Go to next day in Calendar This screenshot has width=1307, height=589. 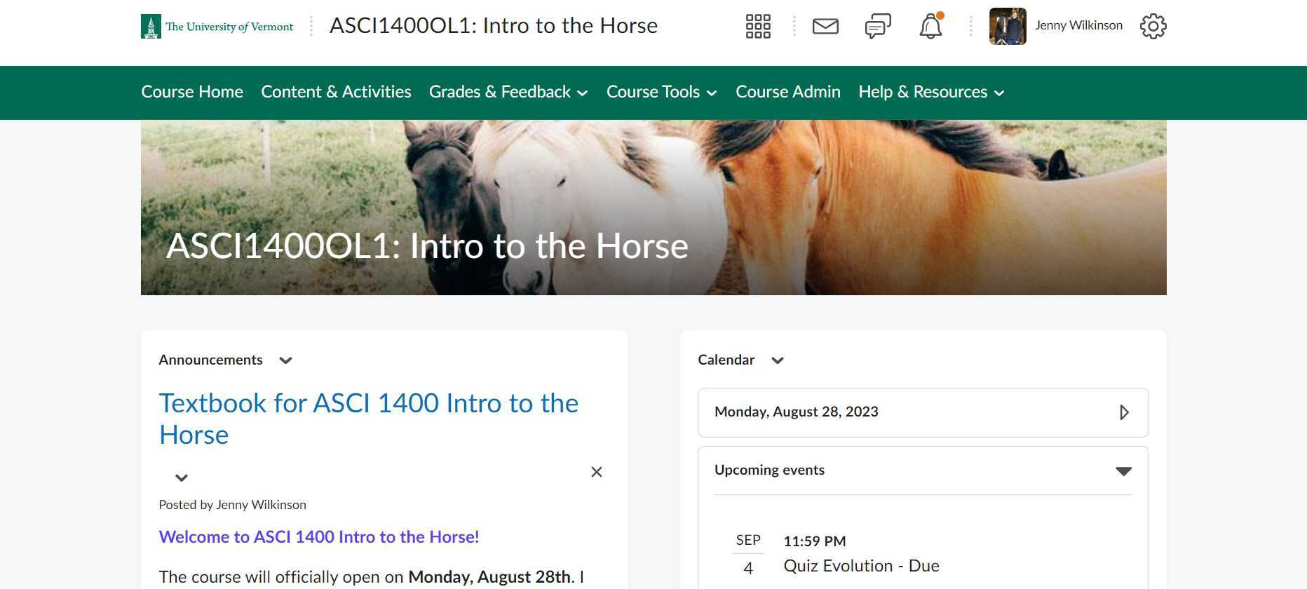[x=1124, y=412]
